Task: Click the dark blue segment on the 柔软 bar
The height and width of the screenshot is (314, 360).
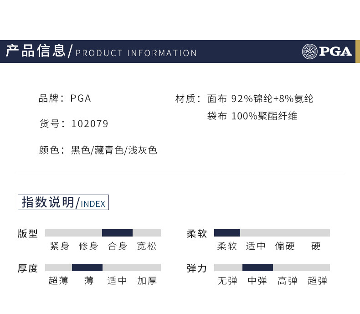Action: pos(227,233)
